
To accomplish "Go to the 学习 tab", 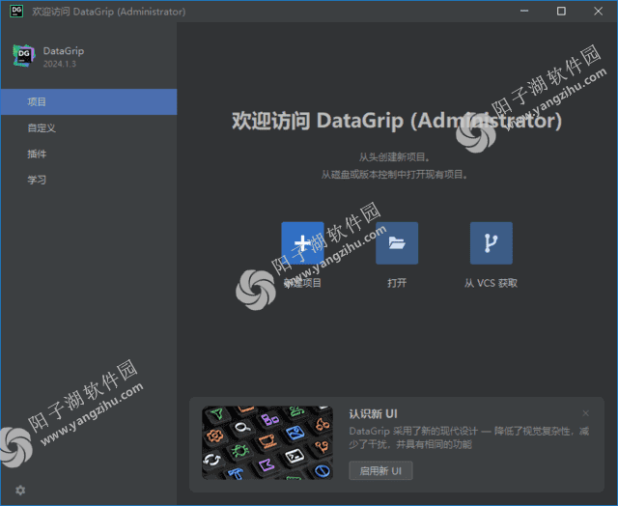I will tap(89, 180).
